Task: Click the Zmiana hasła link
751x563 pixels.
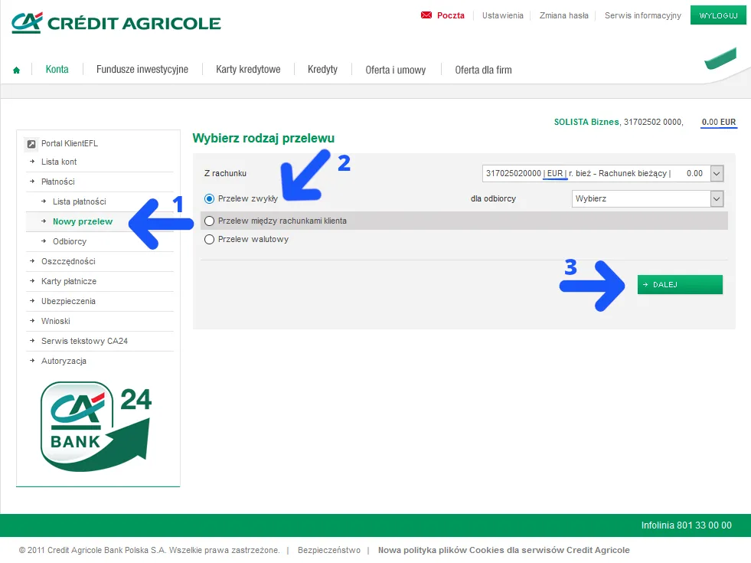Action: pyautogui.click(x=563, y=15)
